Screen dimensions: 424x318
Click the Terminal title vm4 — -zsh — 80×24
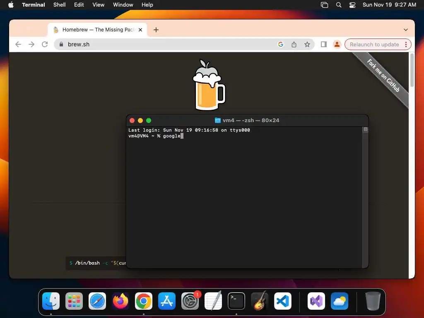251,120
